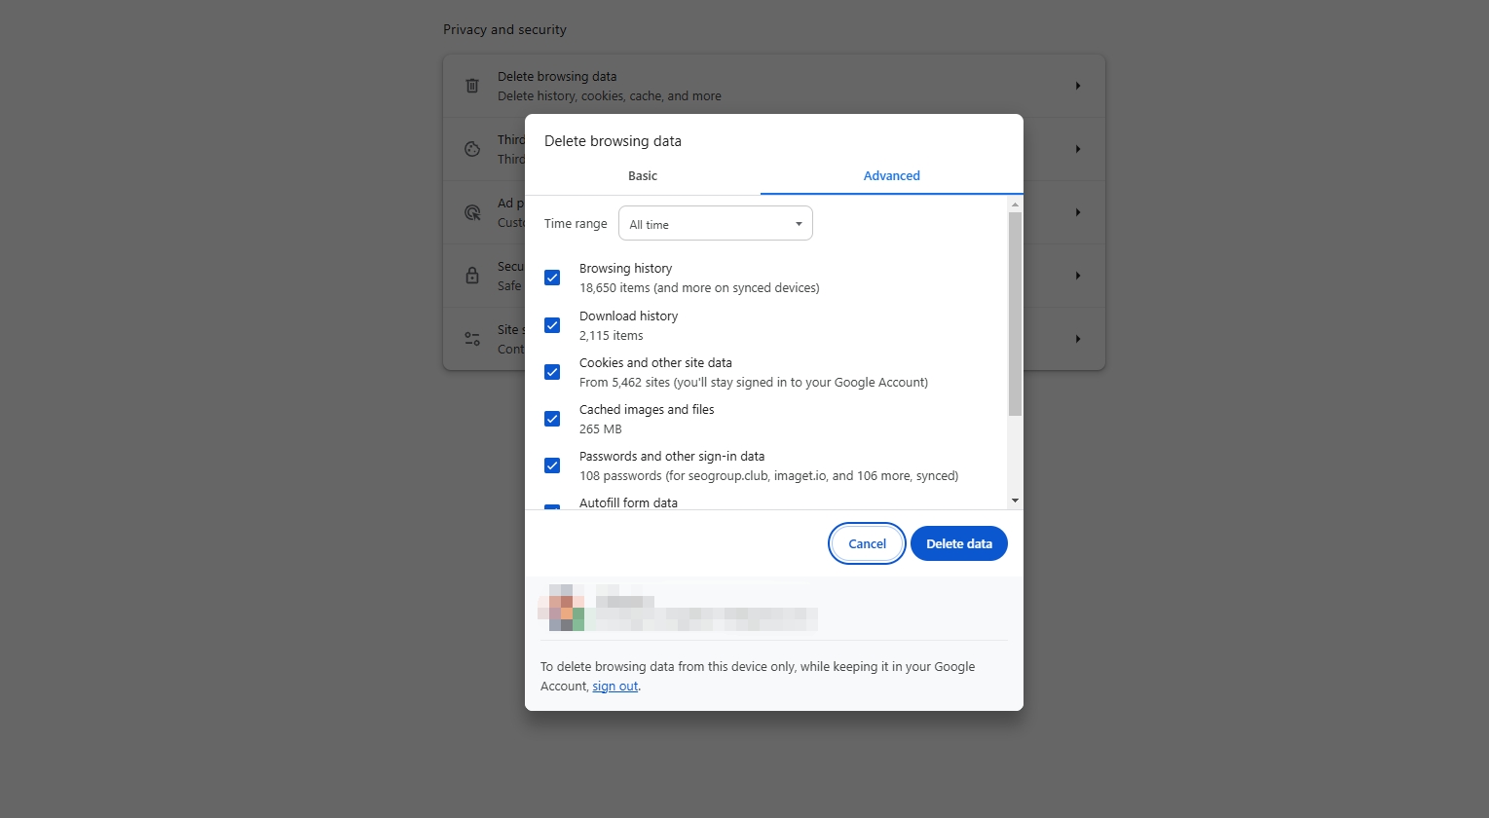
Task: Click the dialog scrollbar down arrow
Action: (x=1015, y=501)
